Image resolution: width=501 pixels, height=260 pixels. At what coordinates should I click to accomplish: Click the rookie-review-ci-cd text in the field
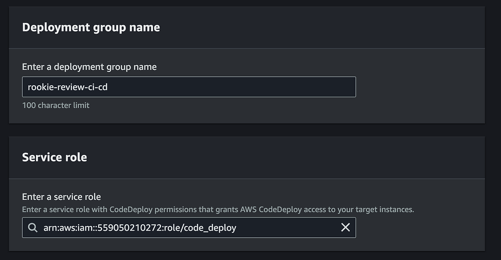pos(68,87)
